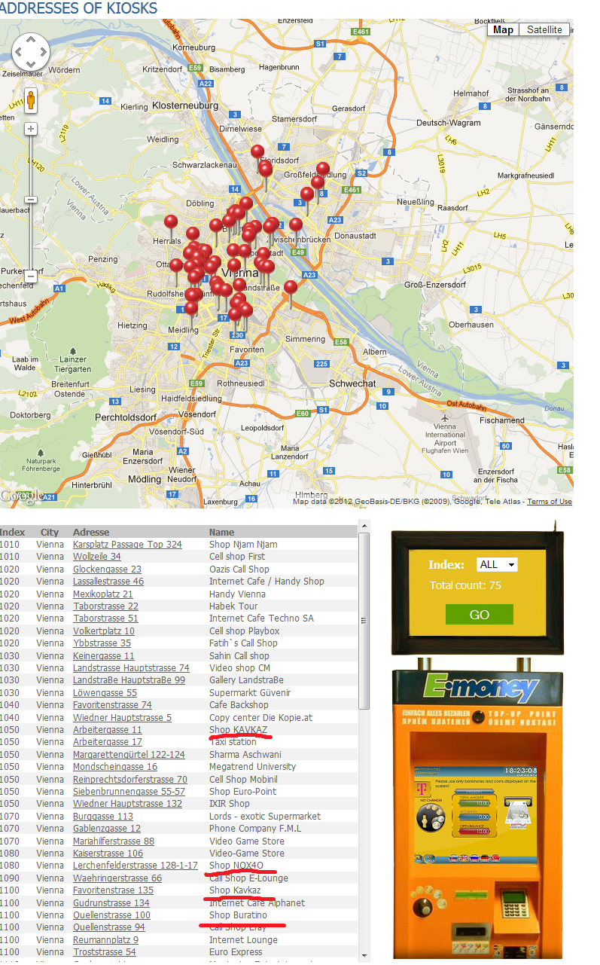Viewport: 600px width, 965px height.
Task: Open Quellenstrasse 94 address link
Action: (x=109, y=927)
